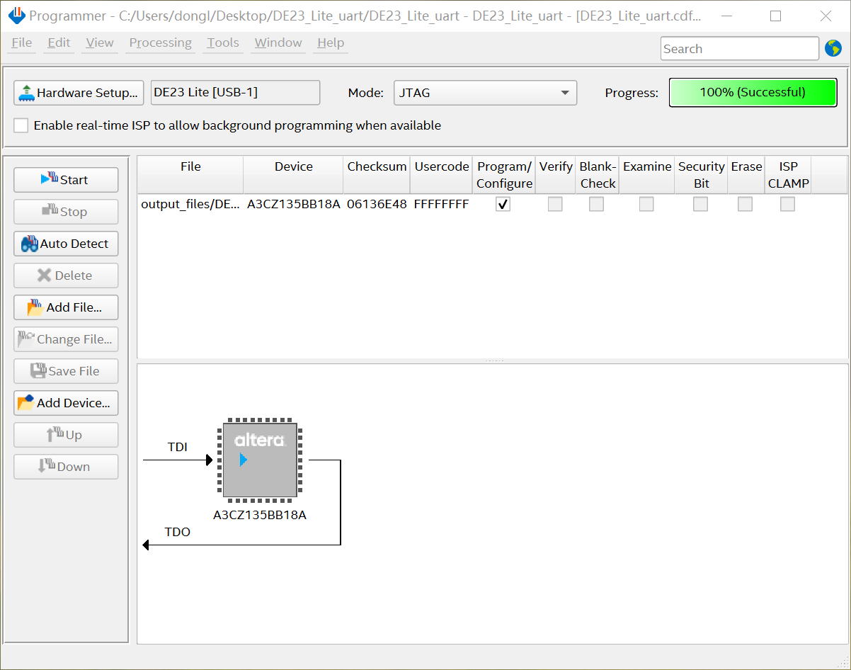The width and height of the screenshot is (851, 670).
Task: Tick the ISP CLAMP checkbox
Action: [787, 205]
